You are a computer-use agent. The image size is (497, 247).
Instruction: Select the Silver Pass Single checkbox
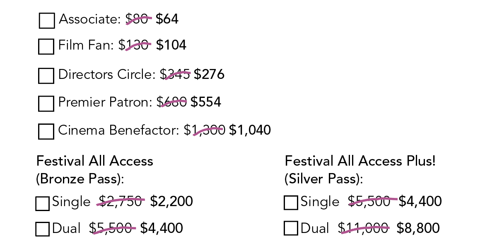point(291,203)
